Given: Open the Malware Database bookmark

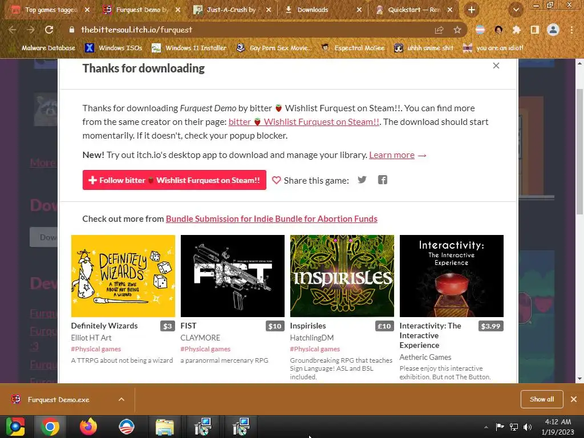Looking at the screenshot, I should 43,48.
